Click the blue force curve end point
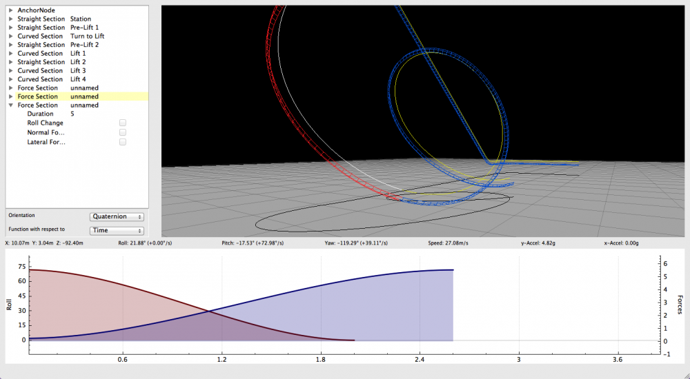Viewport: 690px width, 379px height. [453, 270]
